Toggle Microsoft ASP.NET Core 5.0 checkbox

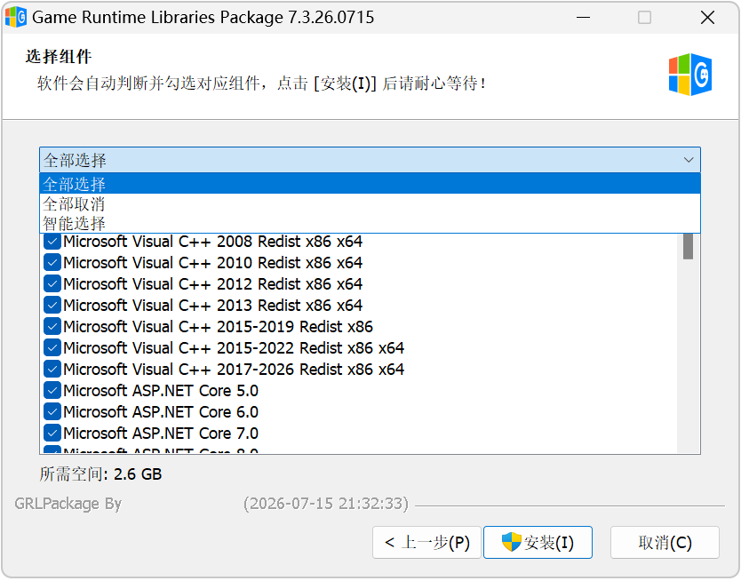52,391
